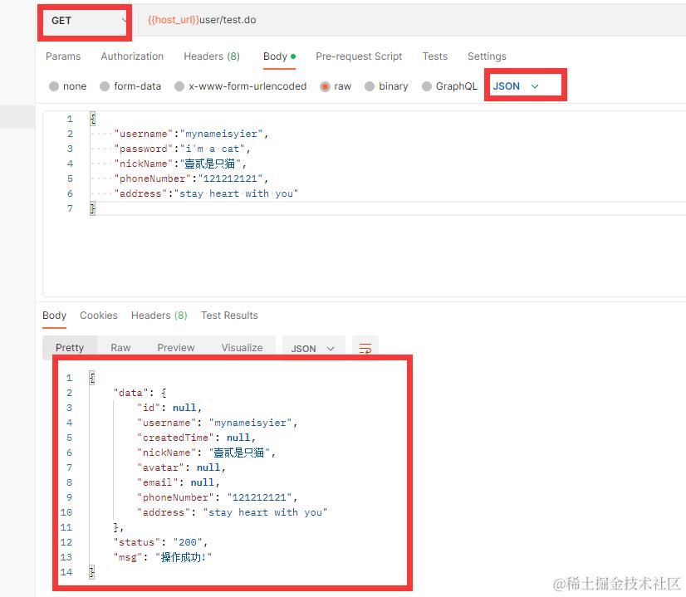686x597 pixels.
Task: Click the "password" line in request body
Action: pyautogui.click(x=182, y=149)
